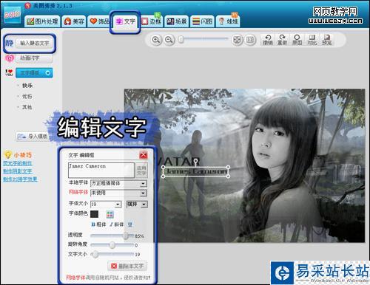Switch to the 边框 tab

pos(152,21)
